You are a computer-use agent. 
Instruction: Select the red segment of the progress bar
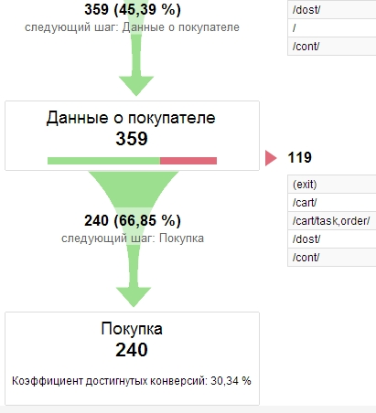188,161
